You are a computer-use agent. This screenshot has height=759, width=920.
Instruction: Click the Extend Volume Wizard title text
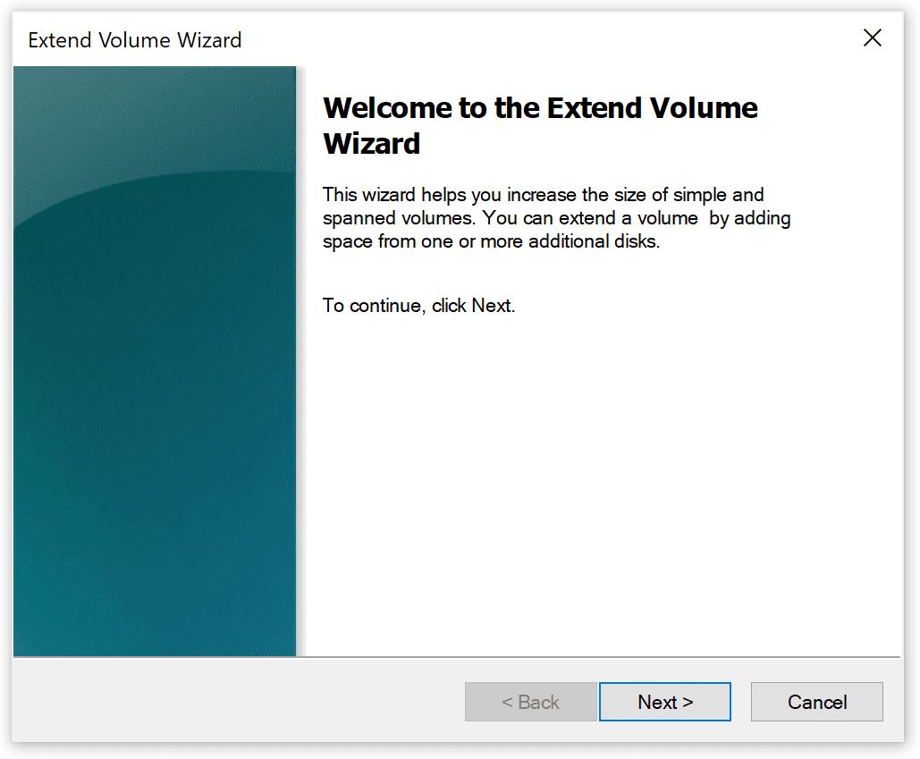pyautogui.click(x=134, y=40)
